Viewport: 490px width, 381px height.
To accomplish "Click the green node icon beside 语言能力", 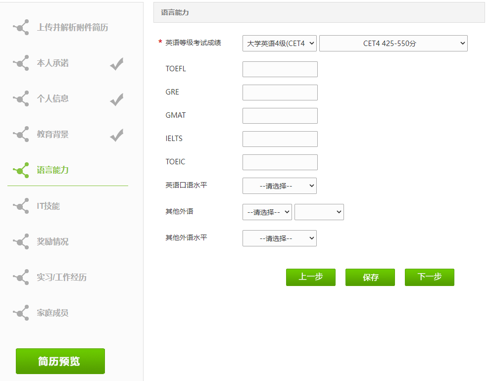I will click(21, 170).
